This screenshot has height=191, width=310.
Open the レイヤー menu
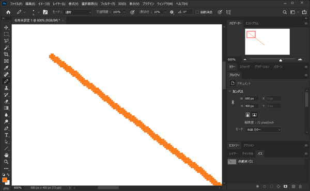[59, 4]
